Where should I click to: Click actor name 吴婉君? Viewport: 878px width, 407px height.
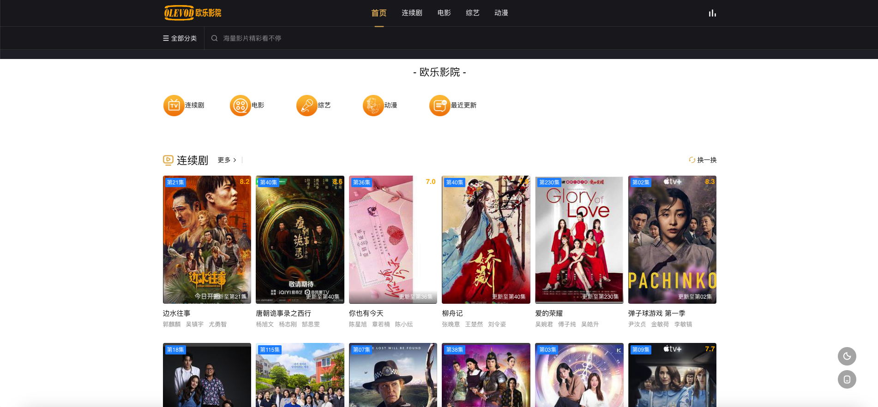coord(544,324)
